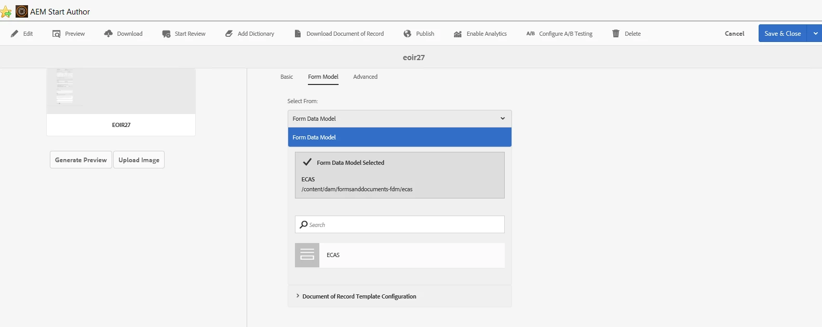
Task: Click the EOIR27 form thumbnail
Action: click(x=121, y=91)
